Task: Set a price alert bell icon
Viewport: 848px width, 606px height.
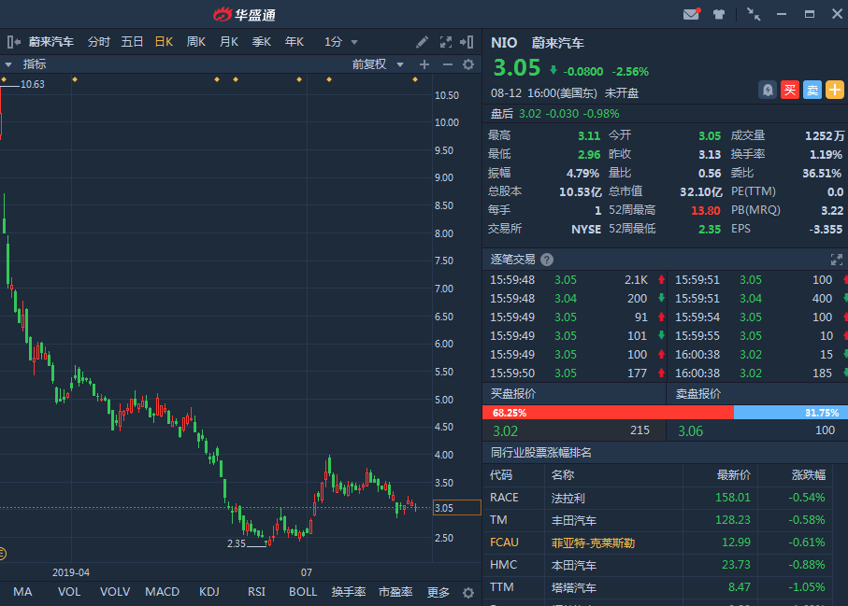Action: pyautogui.click(x=768, y=90)
